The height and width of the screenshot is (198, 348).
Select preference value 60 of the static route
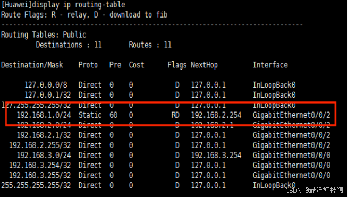point(113,115)
